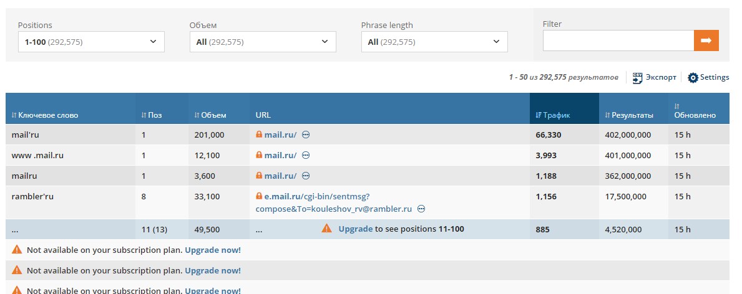
Task: Click the more-options icon in rambler'ru row
Action: tap(421, 209)
